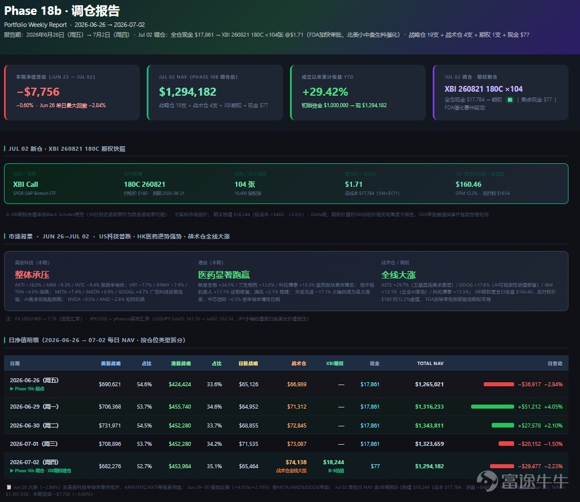The height and width of the screenshot is (502, 580).
Task: Click the 104 张 contracts quantity
Action: 245,184
